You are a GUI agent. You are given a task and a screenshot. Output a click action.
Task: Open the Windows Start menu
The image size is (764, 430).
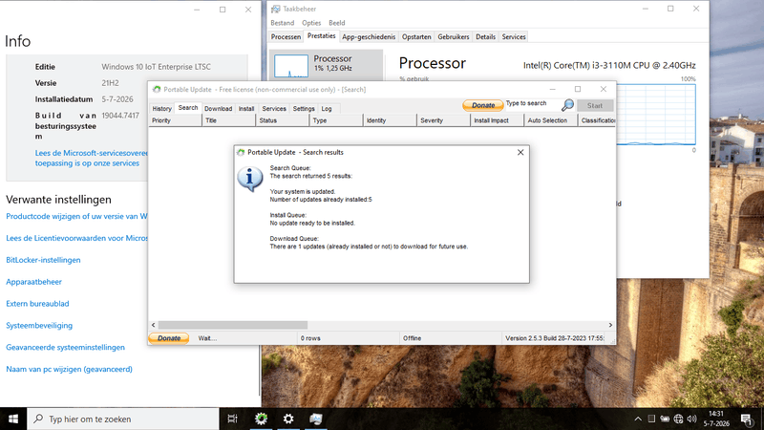tap(13, 419)
